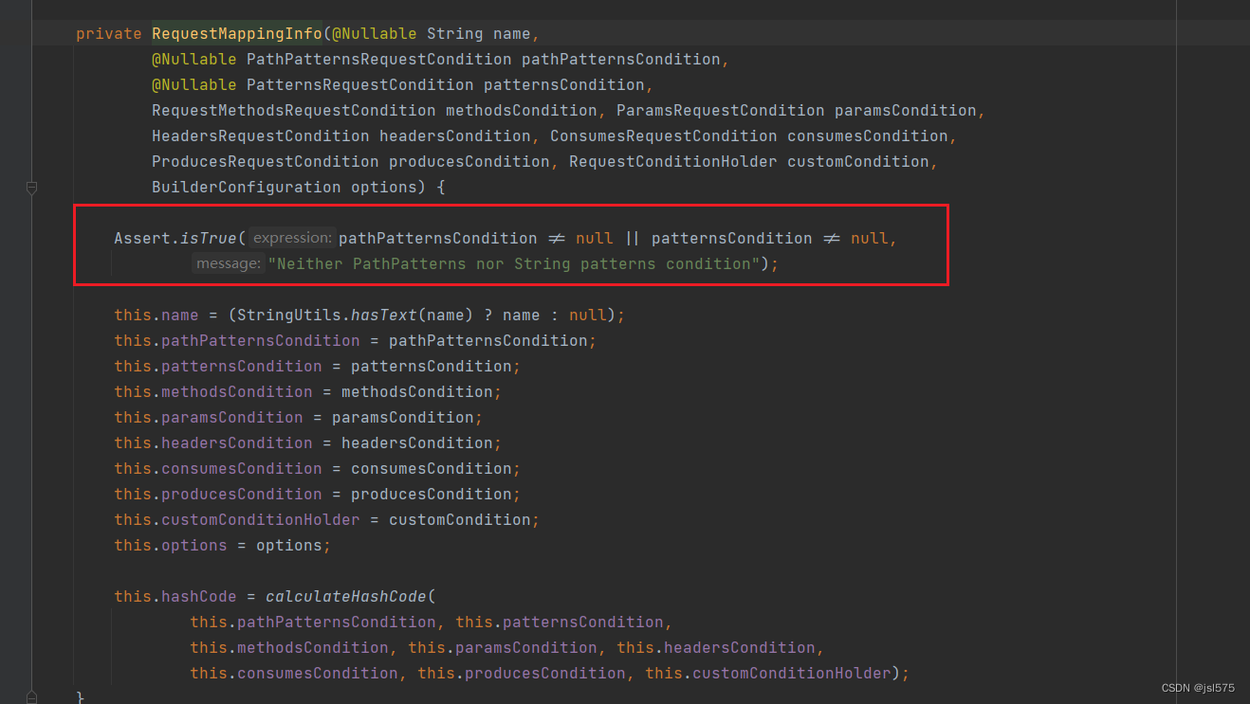
Task: Click 'this.headersCondition' on its assignment line
Action: pos(213,443)
